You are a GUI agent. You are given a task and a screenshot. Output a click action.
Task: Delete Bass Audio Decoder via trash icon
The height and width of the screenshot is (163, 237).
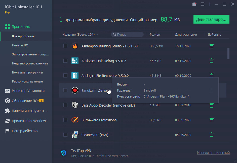coord(211,106)
